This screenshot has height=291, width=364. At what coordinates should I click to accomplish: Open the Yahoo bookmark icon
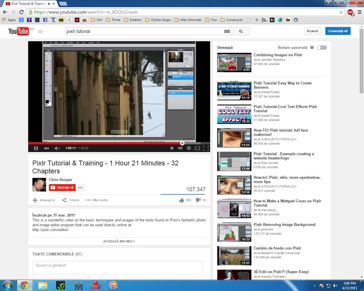pyautogui.click(x=29, y=20)
